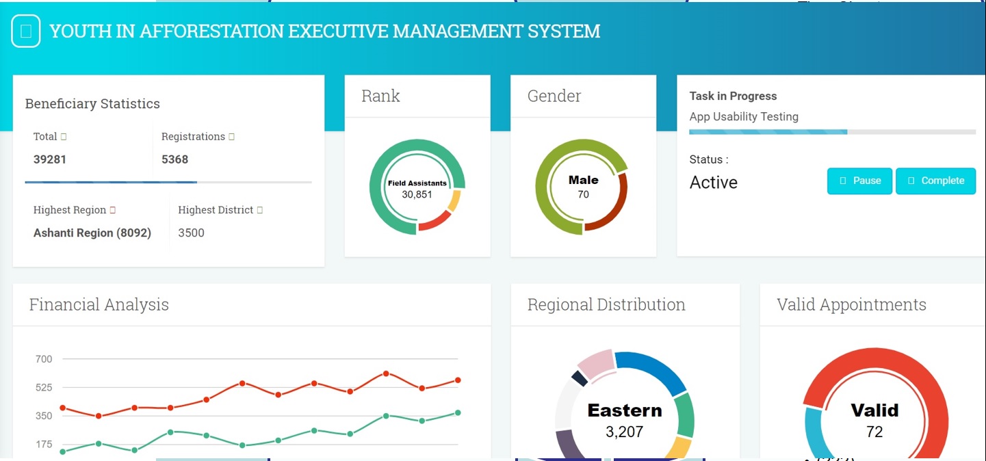Click Ashanti Region (8092) text
The height and width of the screenshot is (461, 986).
click(92, 233)
